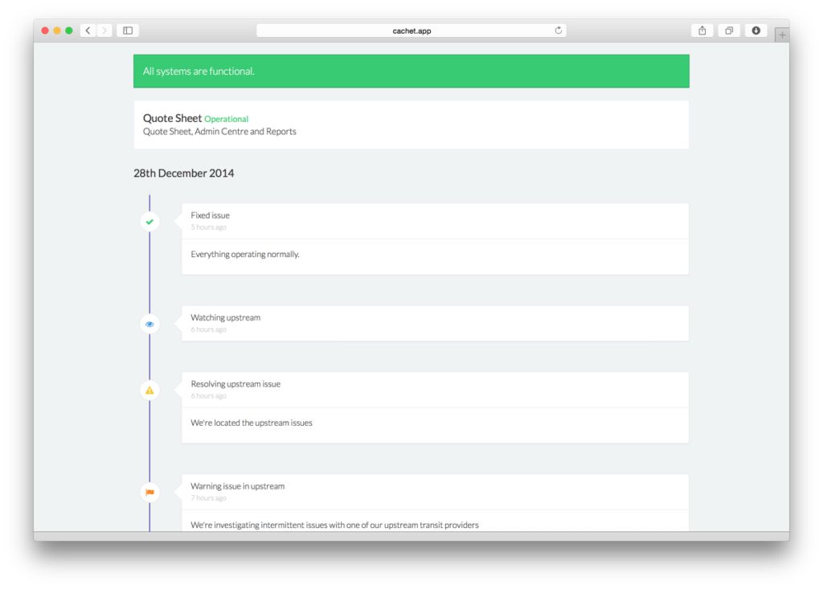Go back using the back arrow
The height and width of the screenshot is (589, 823).
[x=88, y=31]
